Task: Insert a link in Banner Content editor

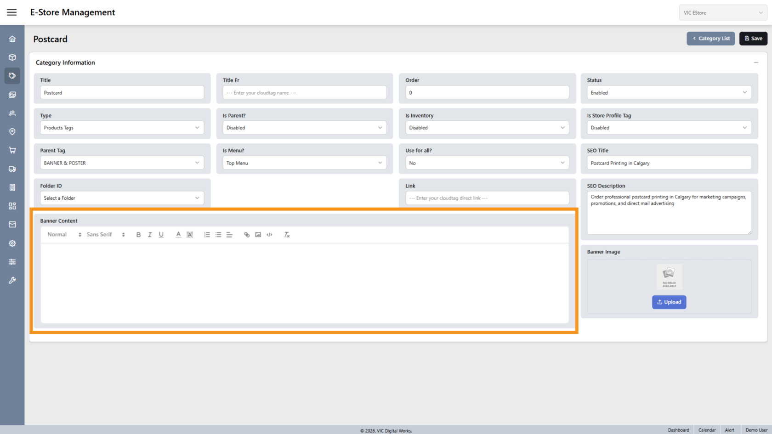Action: [247, 235]
